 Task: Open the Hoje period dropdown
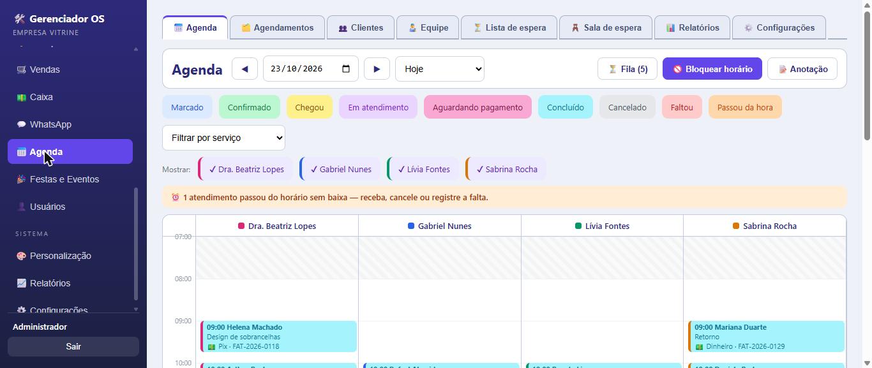pos(440,69)
